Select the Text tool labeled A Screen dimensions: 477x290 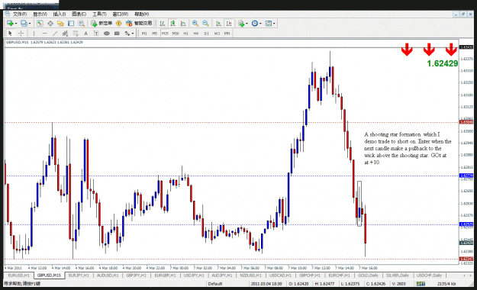(x=85, y=33)
